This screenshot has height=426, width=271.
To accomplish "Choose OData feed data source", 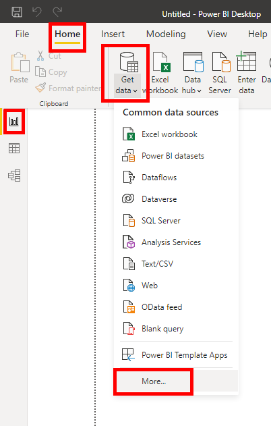I will pos(176,307).
